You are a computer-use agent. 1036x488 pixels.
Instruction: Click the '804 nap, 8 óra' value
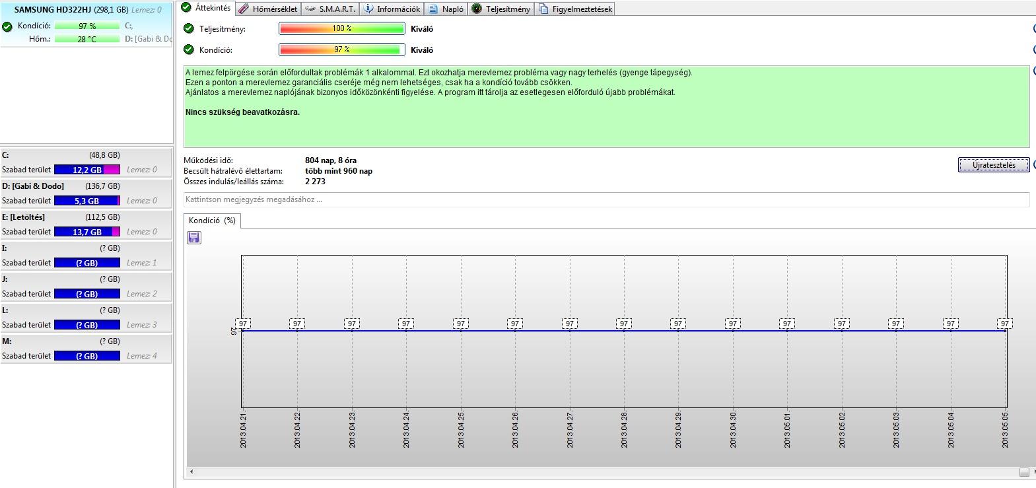click(x=331, y=160)
